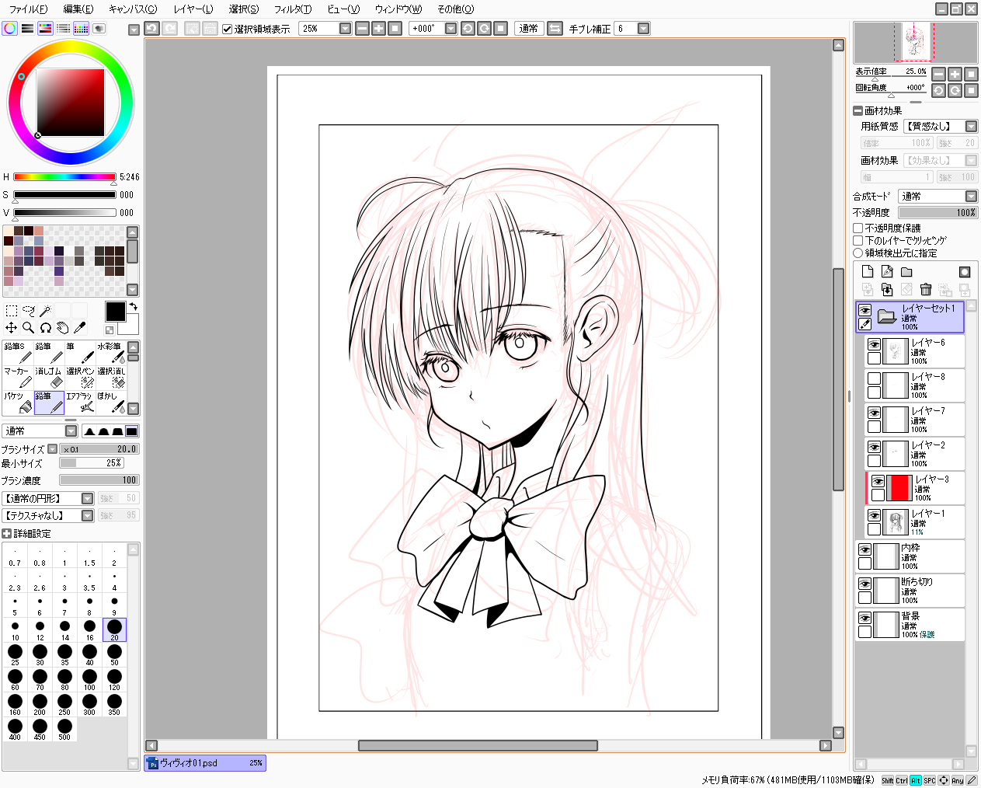This screenshot has height=788, width=981.
Task: Open the レイヤー(L) menu
Action: (193, 9)
